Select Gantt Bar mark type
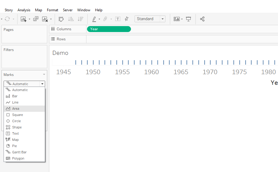This screenshot has height=172, width=278. point(24,152)
